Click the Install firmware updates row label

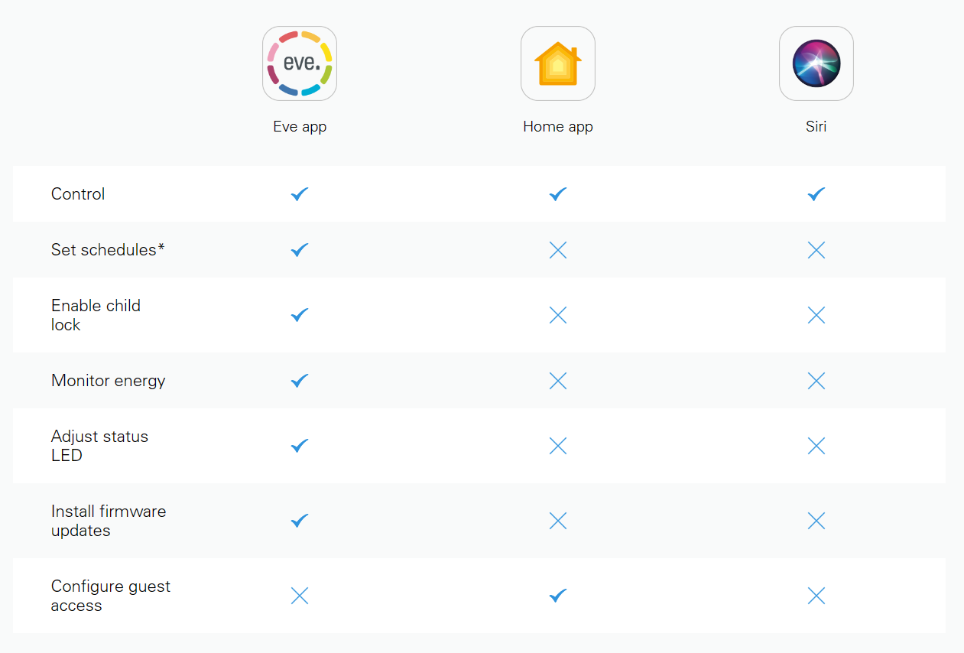point(109,521)
